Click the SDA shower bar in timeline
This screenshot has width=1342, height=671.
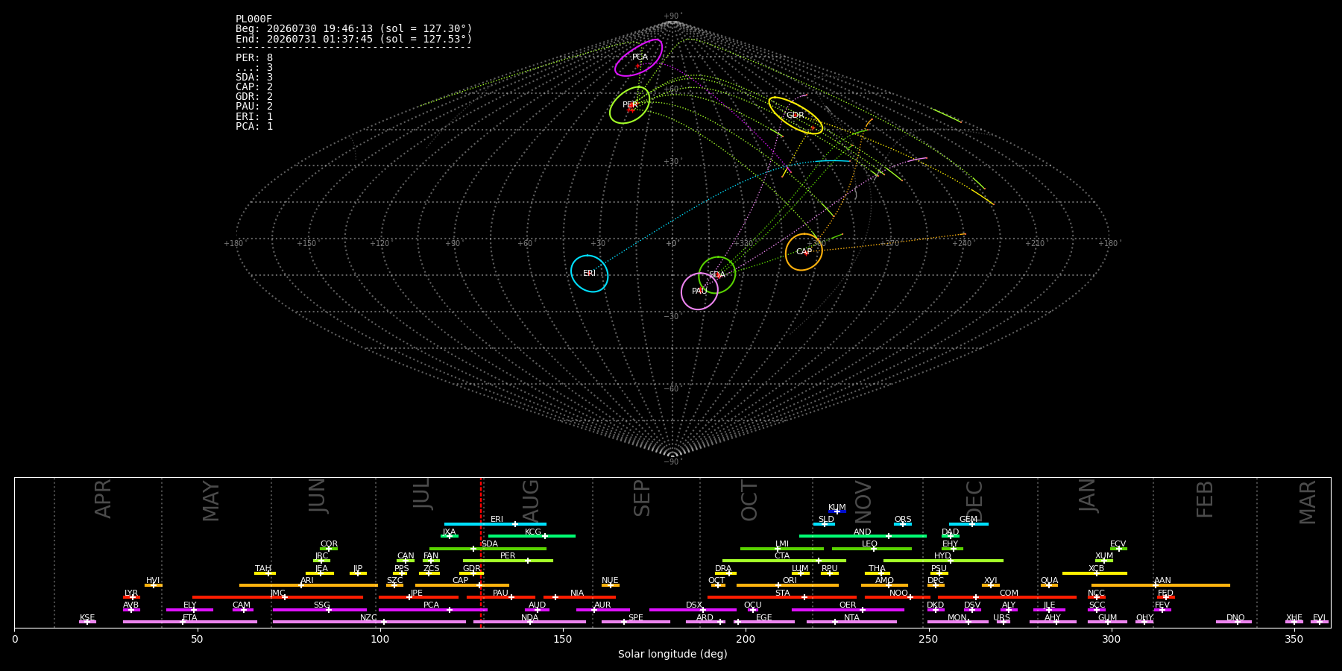click(488, 549)
